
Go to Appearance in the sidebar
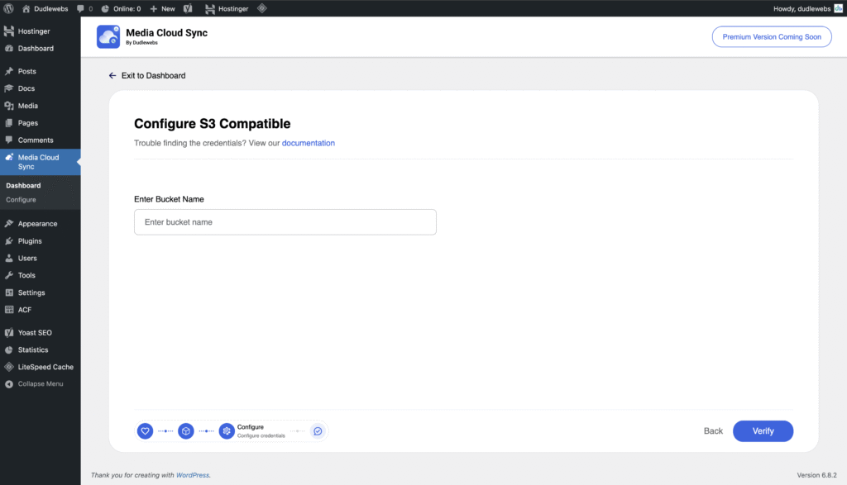pos(37,224)
